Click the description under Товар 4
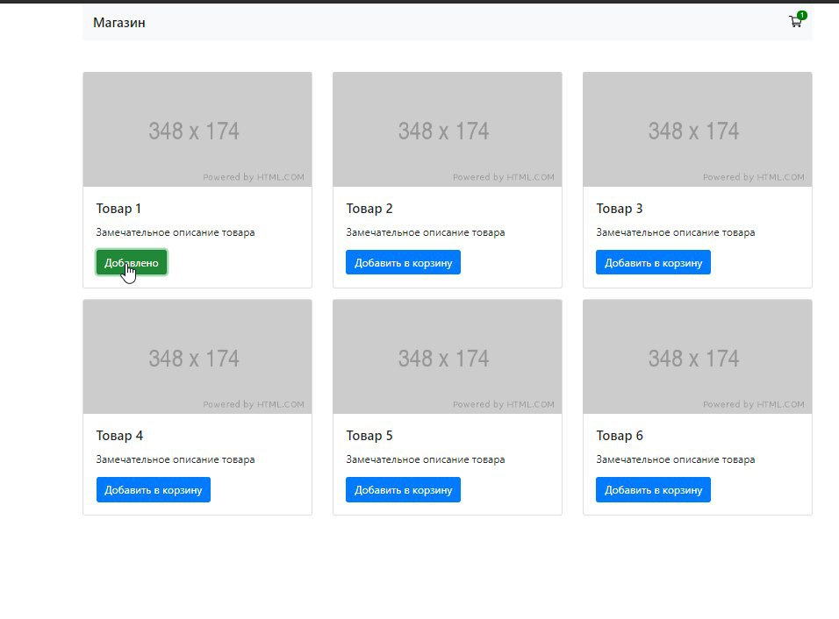 click(176, 459)
